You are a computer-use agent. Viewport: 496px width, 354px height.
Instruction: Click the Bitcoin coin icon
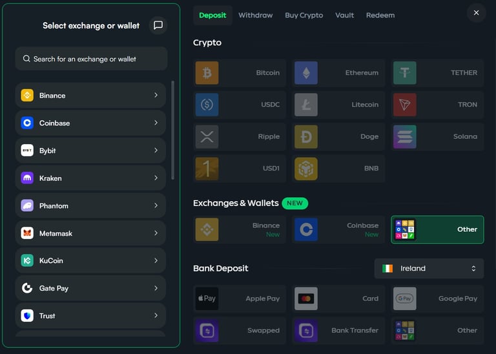207,73
